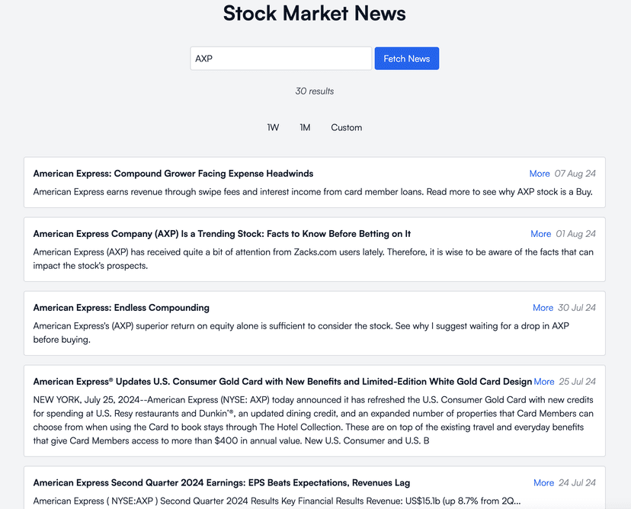Click the ticker symbol input field
The image size is (631, 509).
(280, 59)
